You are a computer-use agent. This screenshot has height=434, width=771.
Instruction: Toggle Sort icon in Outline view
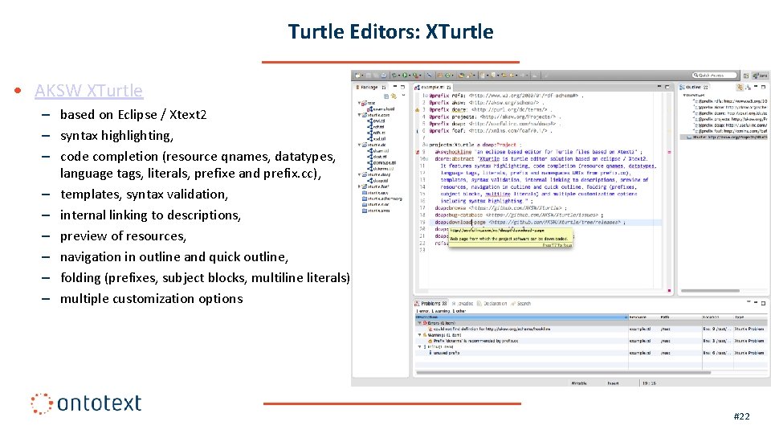748,87
